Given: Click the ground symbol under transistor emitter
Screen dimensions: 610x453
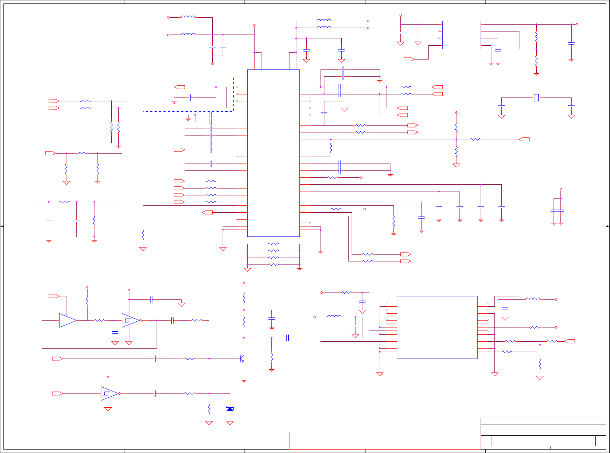Looking at the screenshot, I should point(244,381).
